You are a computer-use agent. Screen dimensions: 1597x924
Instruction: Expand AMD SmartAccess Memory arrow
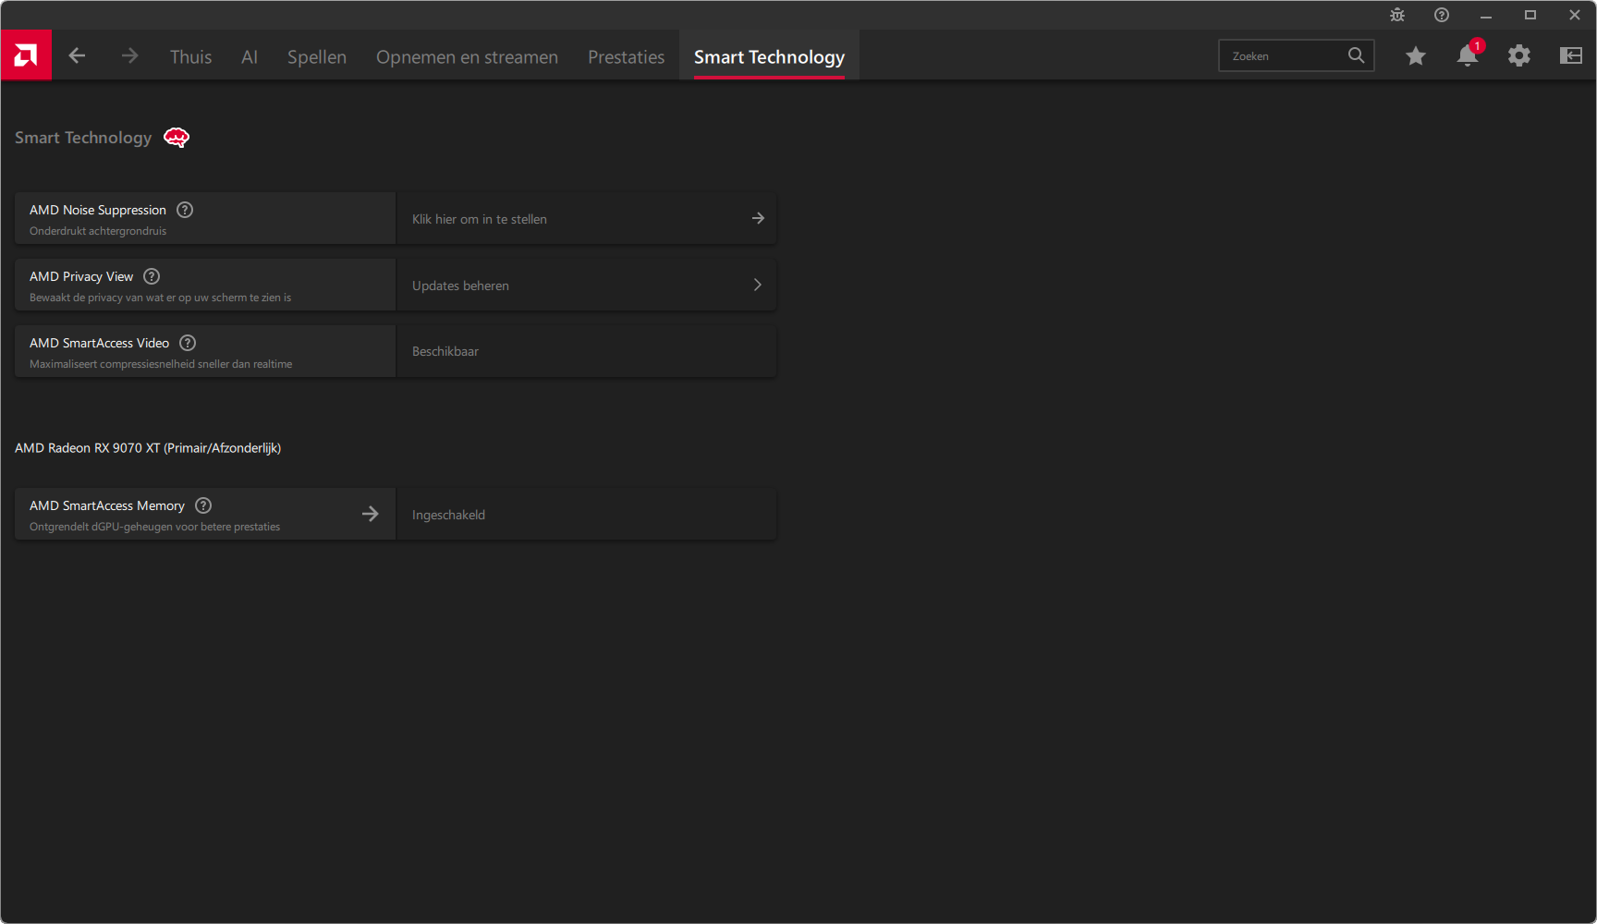pyautogui.click(x=370, y=514)
